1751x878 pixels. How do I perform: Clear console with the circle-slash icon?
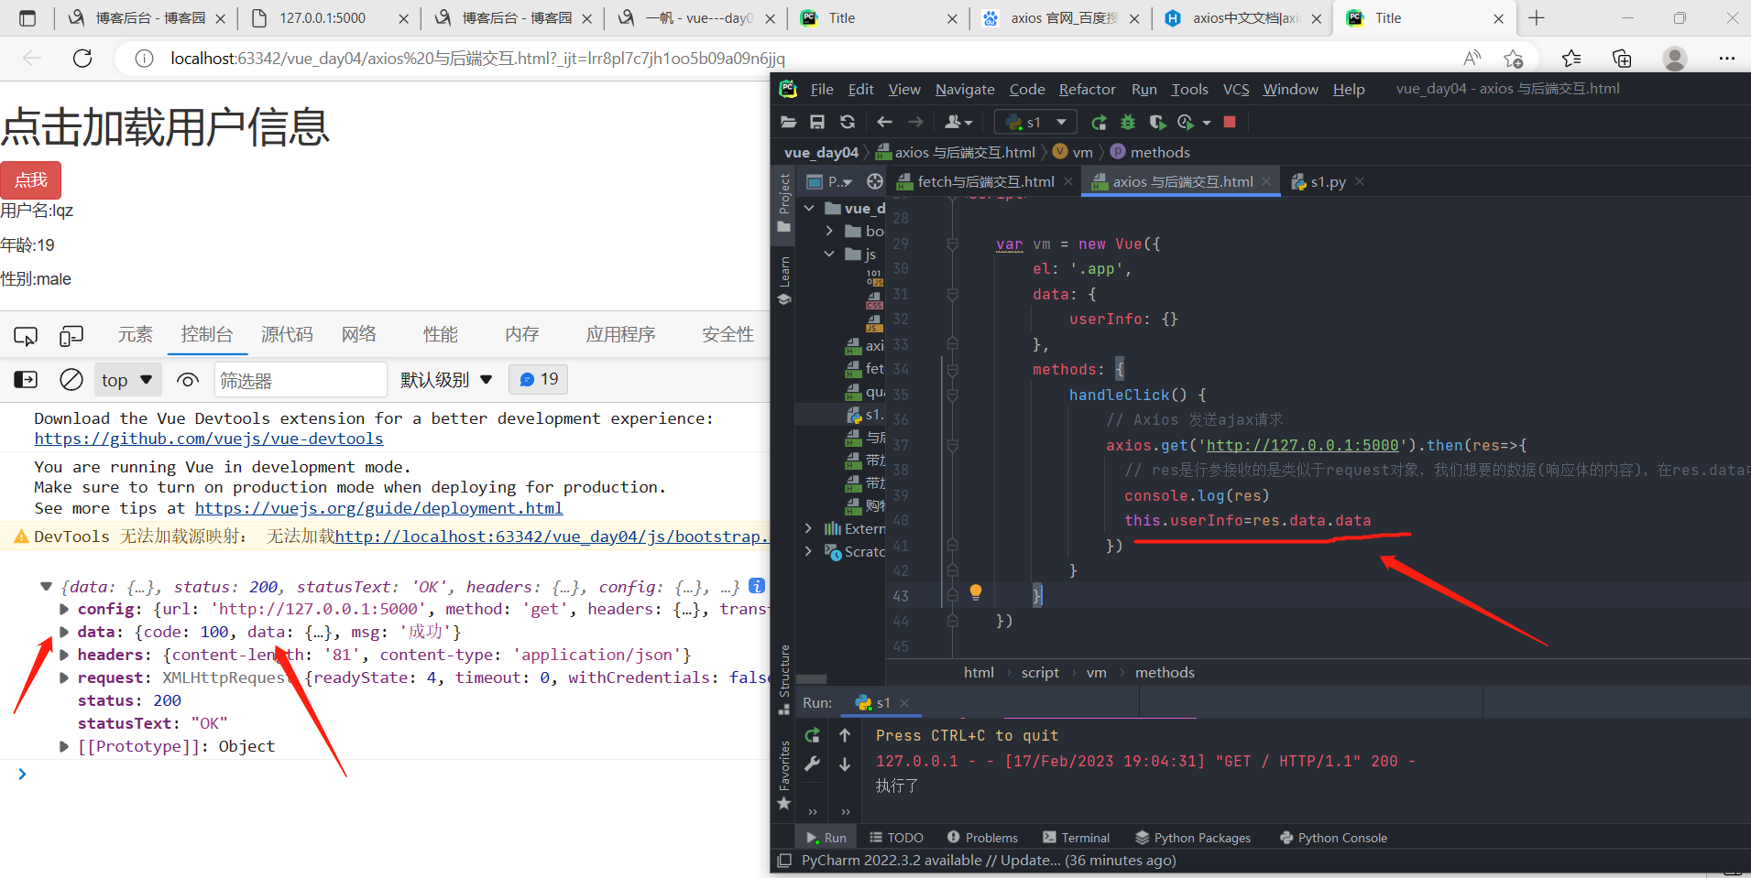[71, 379]
